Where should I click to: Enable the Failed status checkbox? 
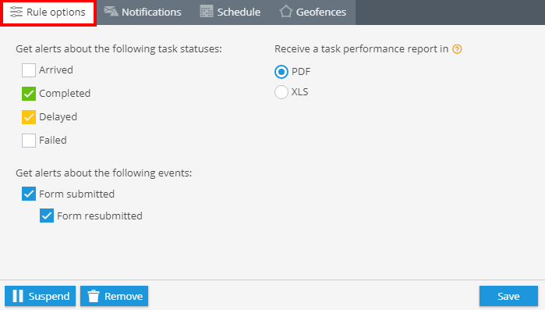29,141
